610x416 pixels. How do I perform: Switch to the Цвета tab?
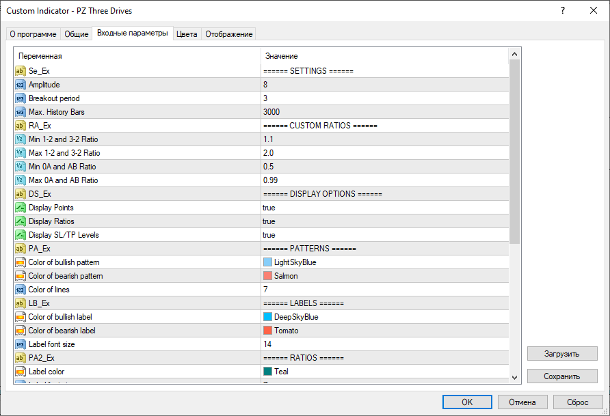tap(187, 34)
